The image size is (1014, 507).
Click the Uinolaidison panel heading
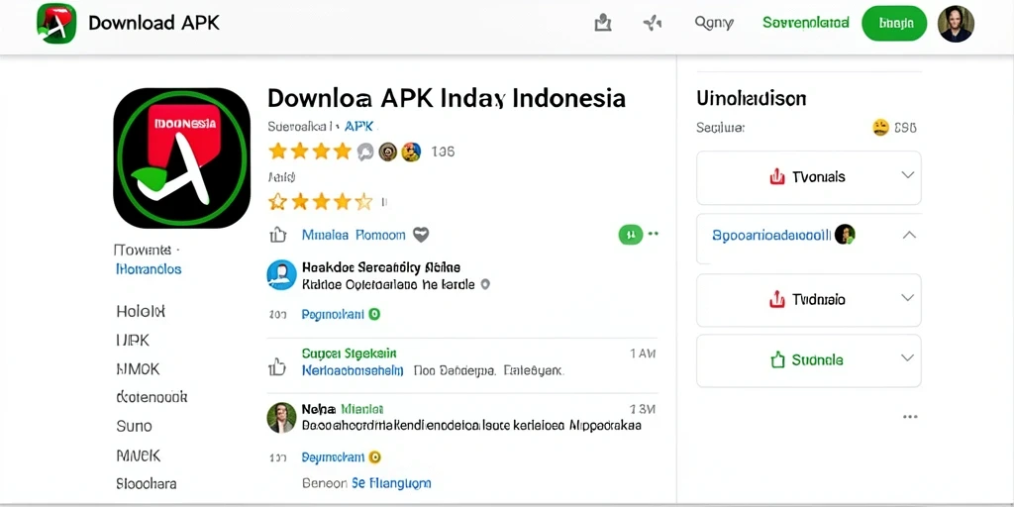tap(752, 99)
